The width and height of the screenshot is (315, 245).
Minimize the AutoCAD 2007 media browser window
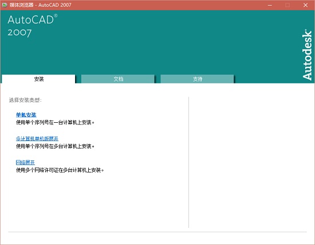[x=270, y=5]
